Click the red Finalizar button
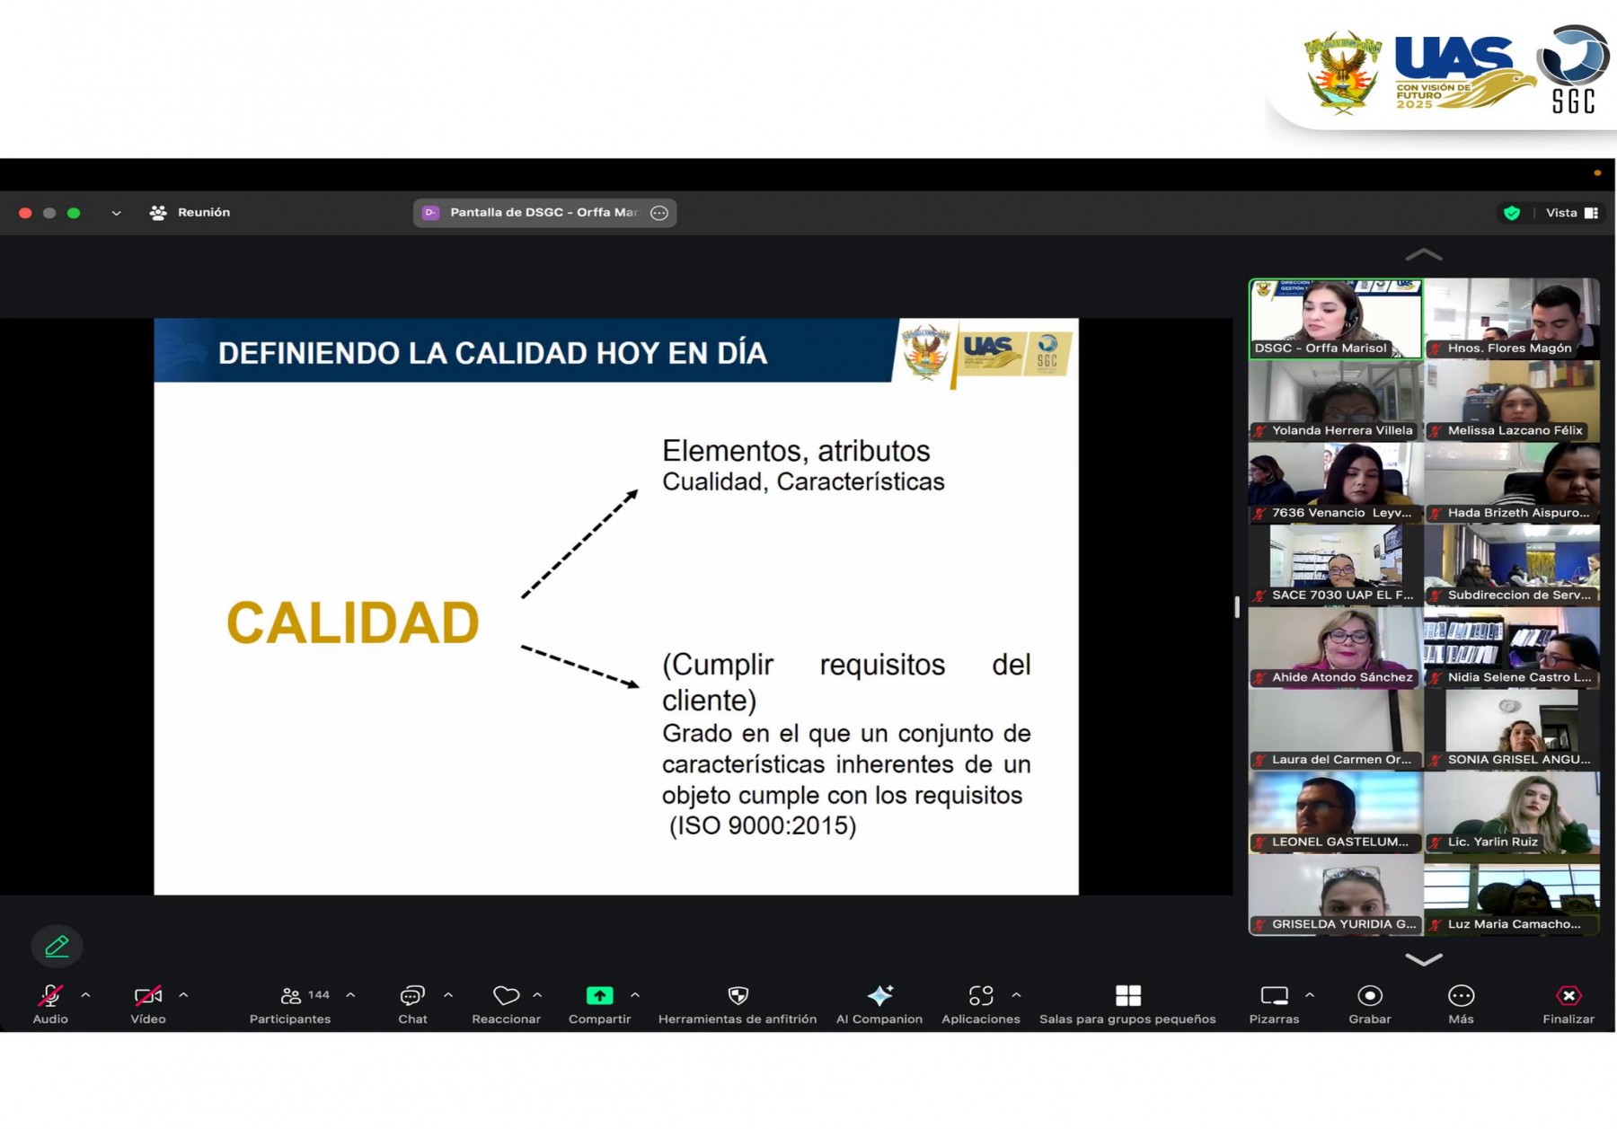Viewport: 1617px width, 1129px height. 1568,996
